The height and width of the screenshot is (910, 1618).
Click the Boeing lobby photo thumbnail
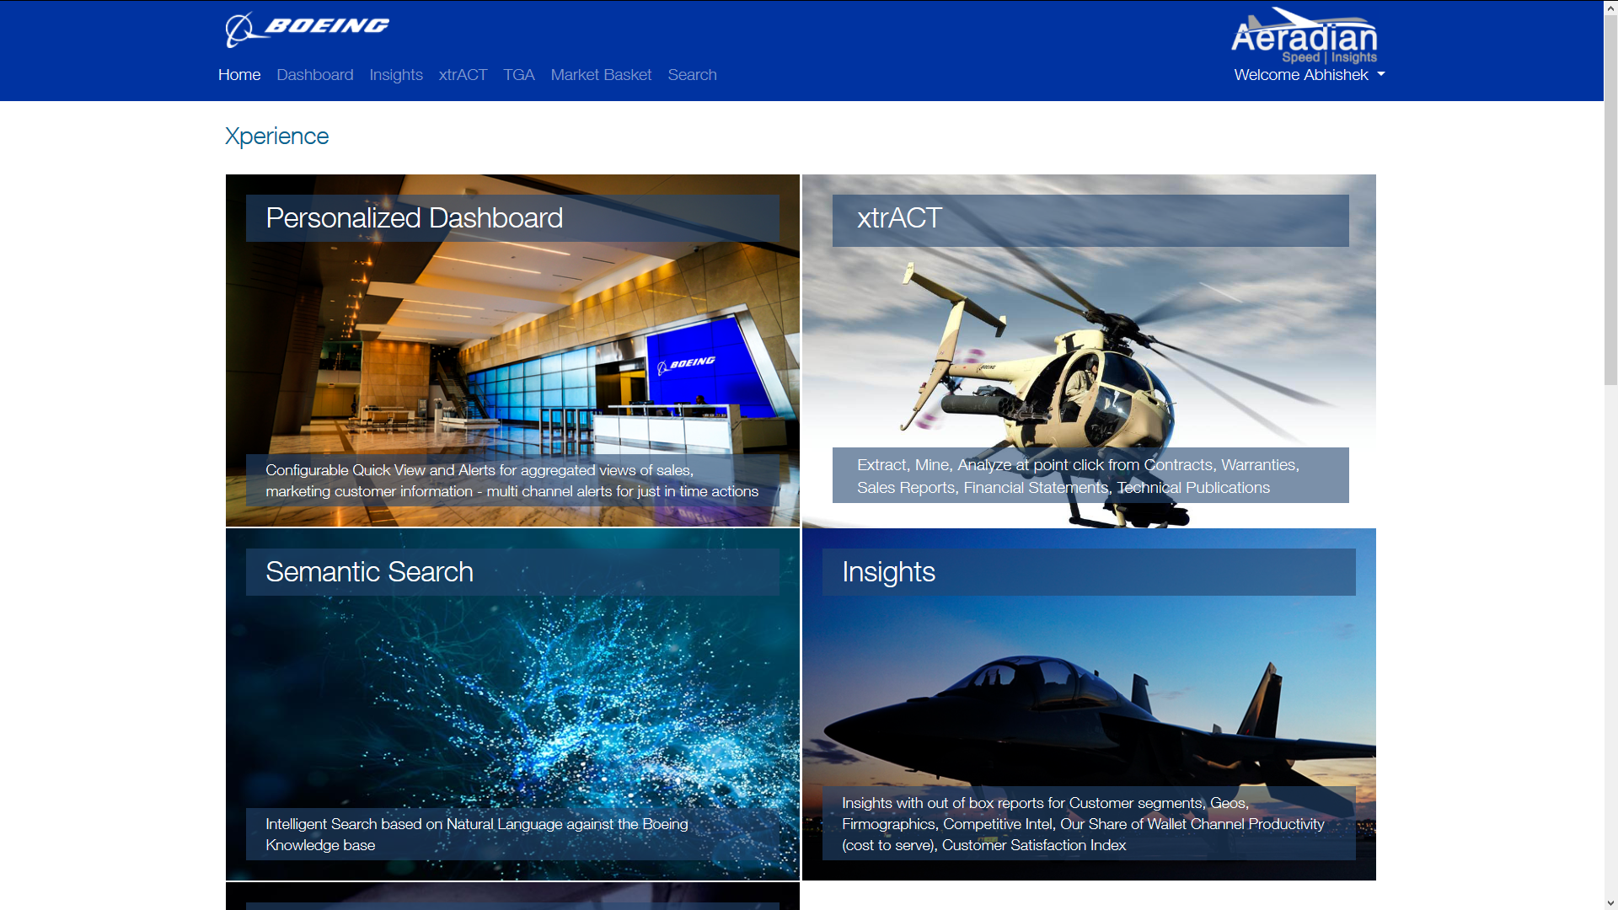pyautogui.click(x=512, y=350)
